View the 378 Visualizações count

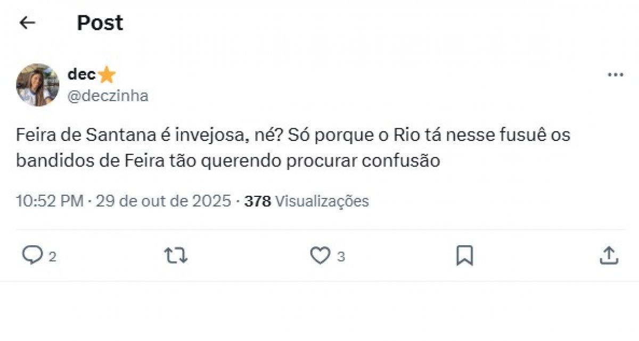tap(306, 201)
